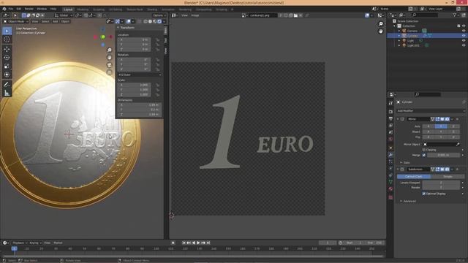The height and width of the screenshot is (263, 468).
Task: Select the Measure tool
Action: 7,94
